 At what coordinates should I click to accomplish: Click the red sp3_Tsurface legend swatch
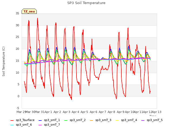[x=12, y=120]
